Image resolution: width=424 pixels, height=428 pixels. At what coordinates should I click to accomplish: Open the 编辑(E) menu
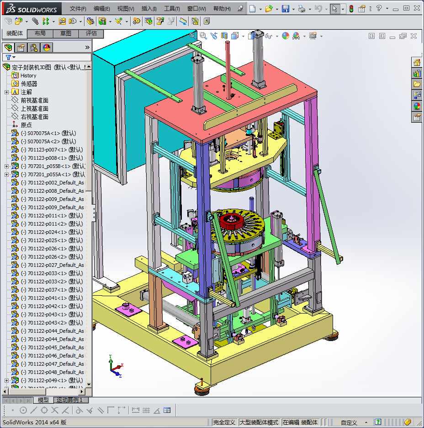coord(101,9)
